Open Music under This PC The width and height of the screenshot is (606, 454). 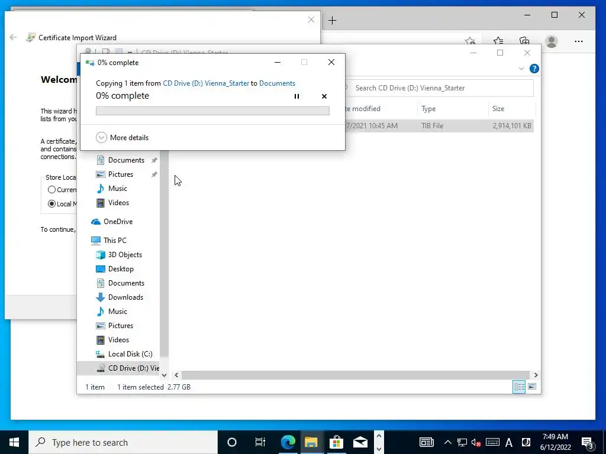(118, 311)
